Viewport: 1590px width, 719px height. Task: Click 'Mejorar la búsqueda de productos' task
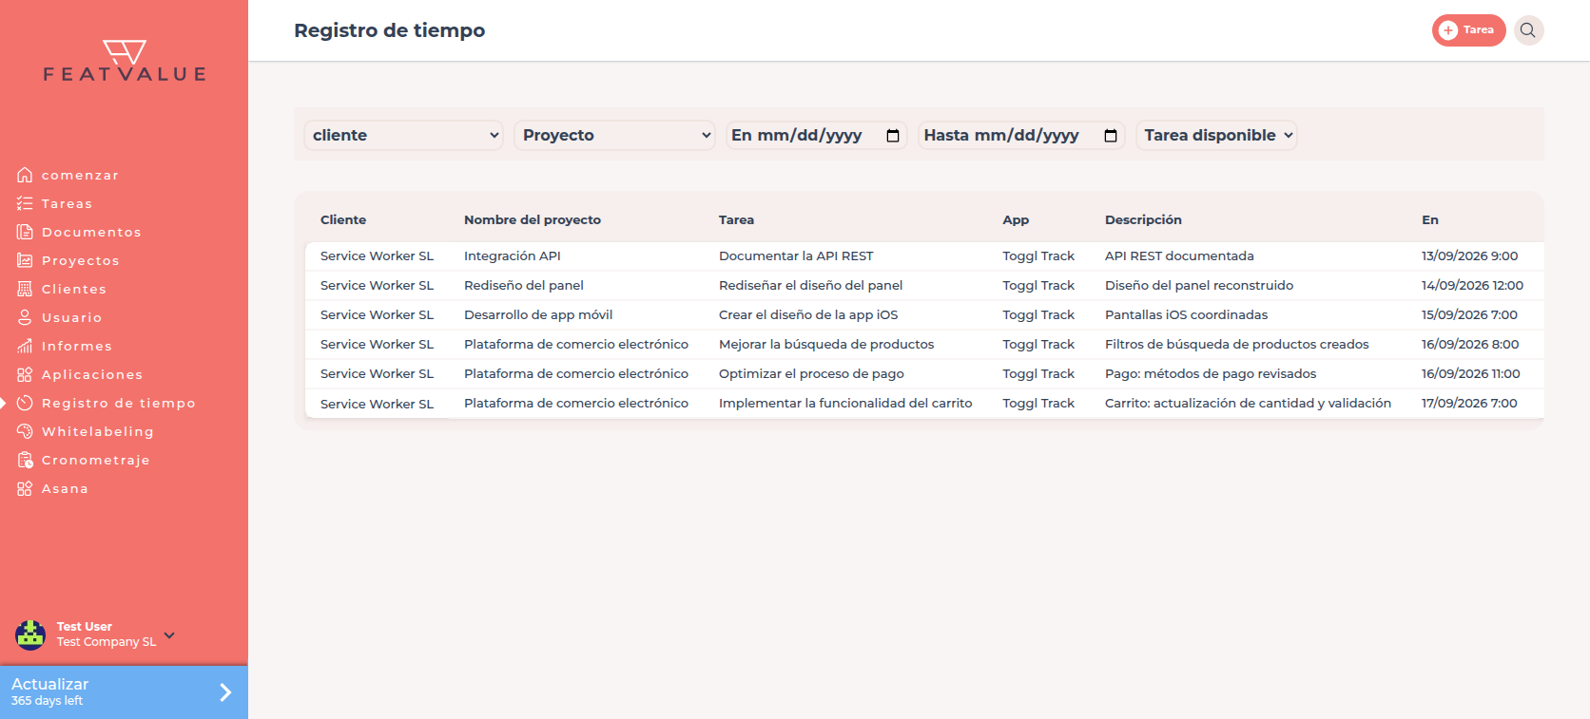tap(826, 344)
